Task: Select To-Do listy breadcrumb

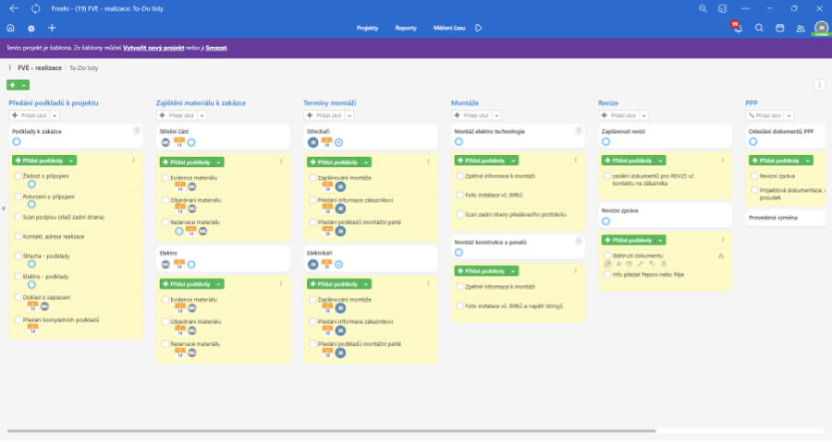Action: [x=84, y=67]
